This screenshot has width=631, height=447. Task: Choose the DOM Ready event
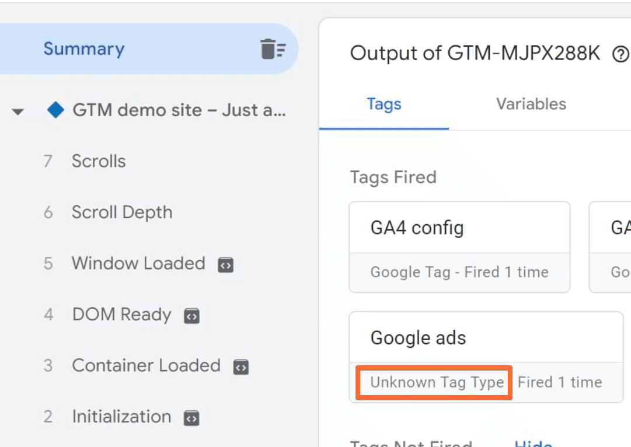121,315
